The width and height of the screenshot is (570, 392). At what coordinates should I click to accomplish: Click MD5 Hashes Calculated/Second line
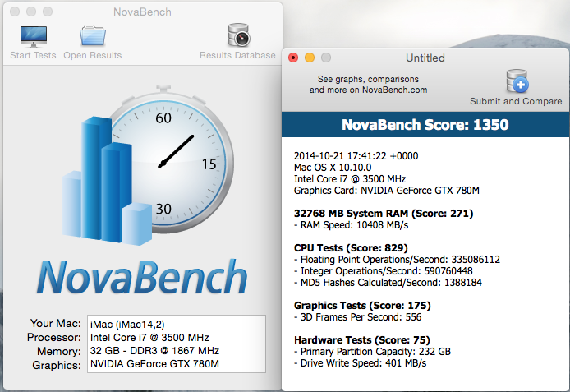click(x=388, y=283)
